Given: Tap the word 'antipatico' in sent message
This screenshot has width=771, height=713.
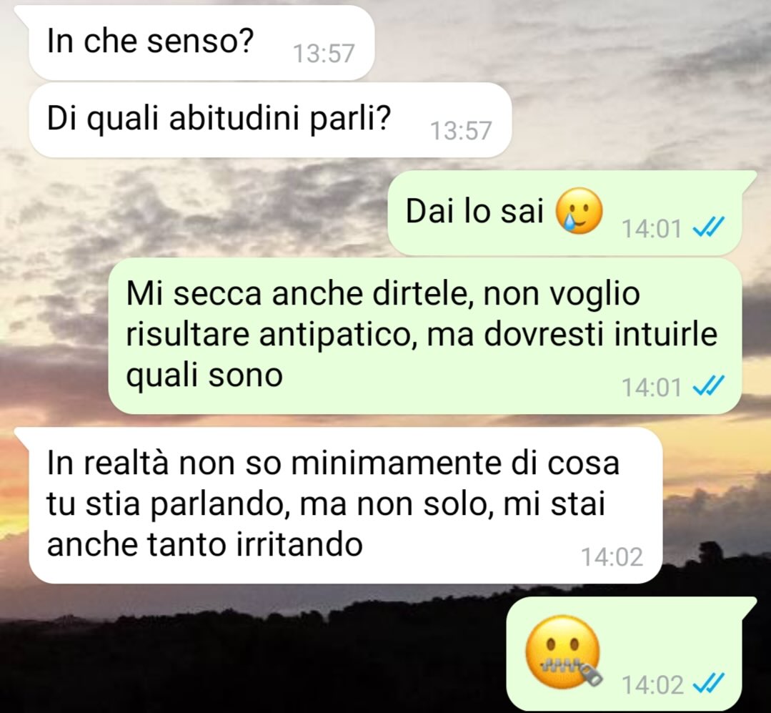Looking at the screenshot, I should tap(338, 335).
